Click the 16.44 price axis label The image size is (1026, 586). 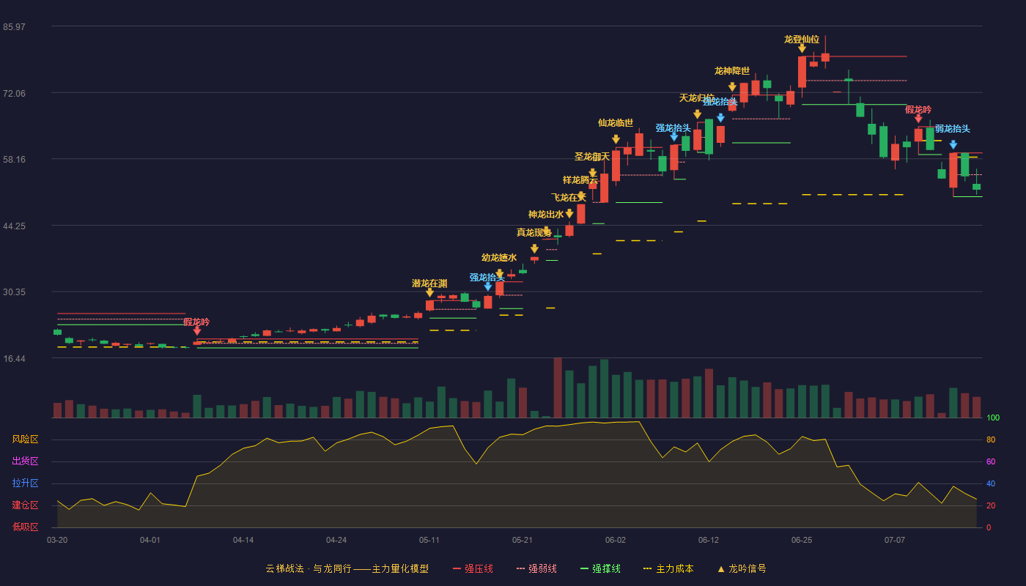coord(15,358)
